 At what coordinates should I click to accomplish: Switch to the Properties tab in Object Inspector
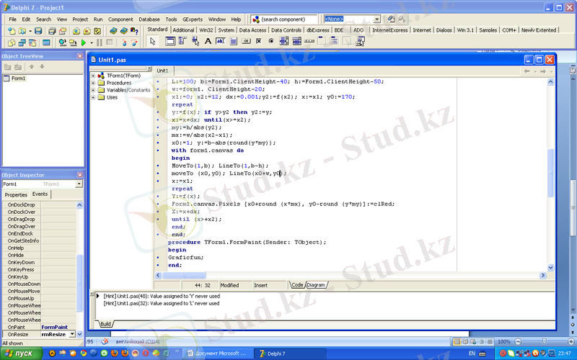[x=16, y=194]
